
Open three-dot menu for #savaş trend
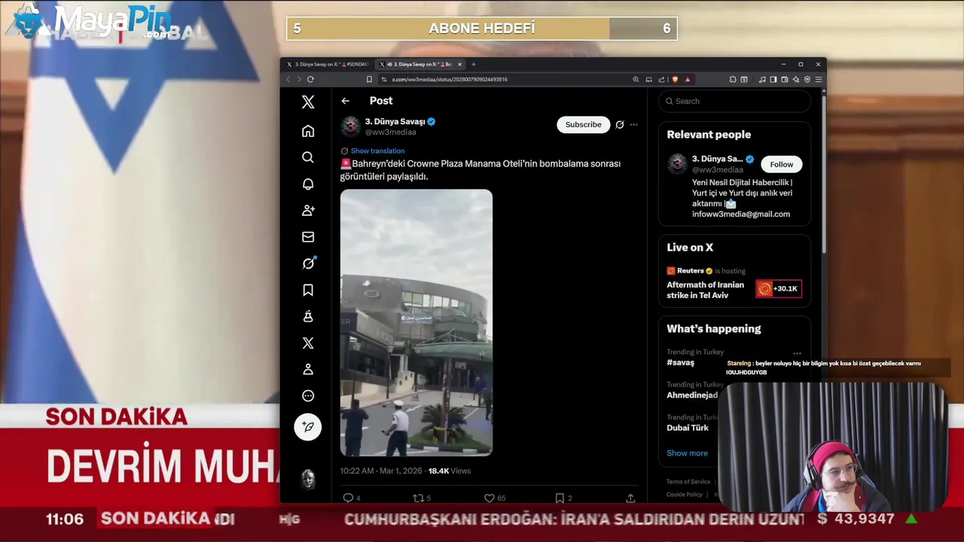pyautogui.click(x=797, y=353)
